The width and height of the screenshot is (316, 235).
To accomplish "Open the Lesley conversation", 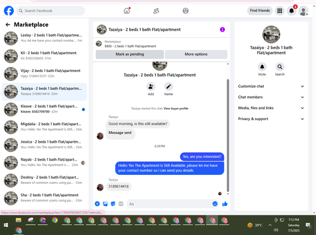I will 44,38.
